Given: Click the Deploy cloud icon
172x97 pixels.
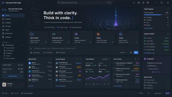Looking at the screenshot, I should 121,34.
